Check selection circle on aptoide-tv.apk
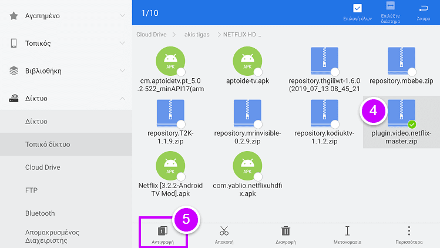 tap(258, 72)
